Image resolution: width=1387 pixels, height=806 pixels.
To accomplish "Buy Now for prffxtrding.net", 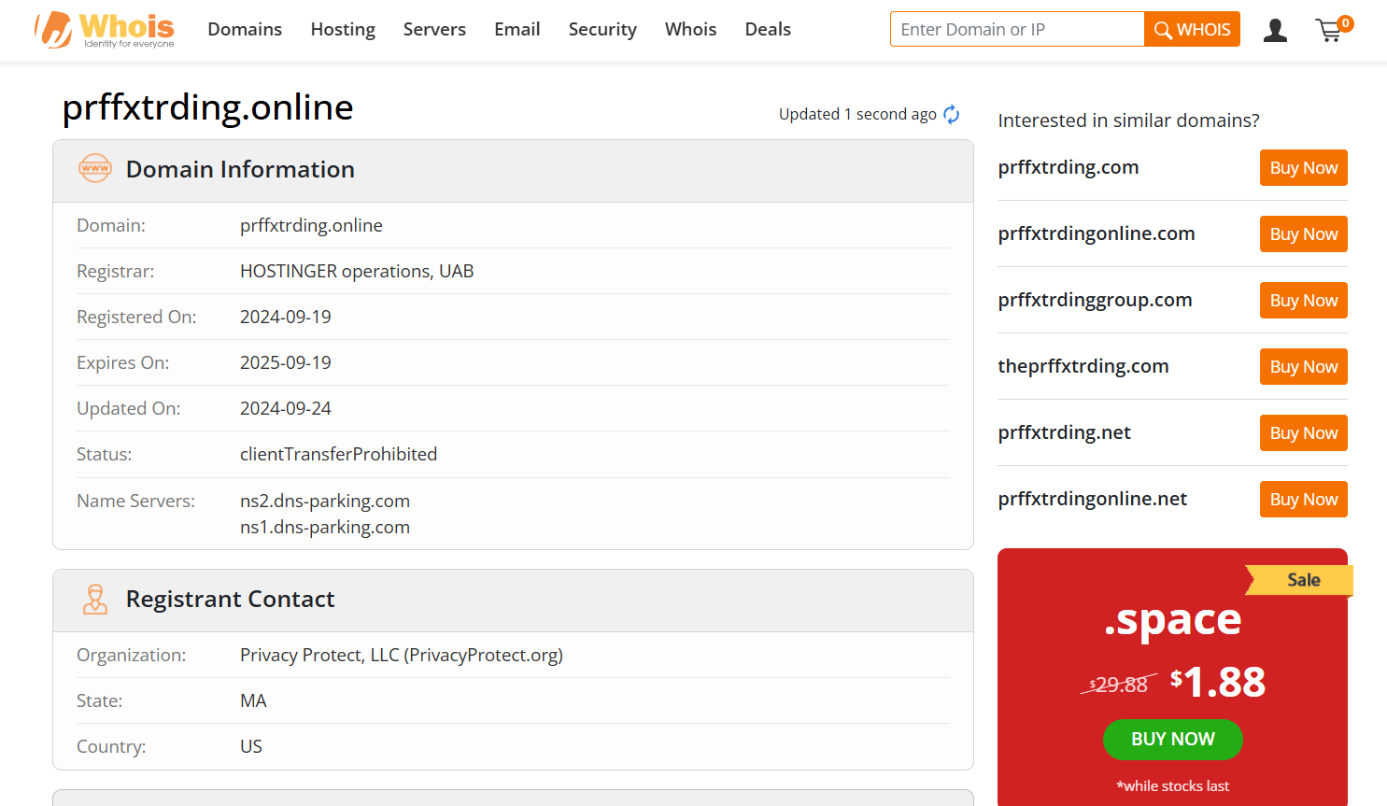I will tap(1304, 433).
